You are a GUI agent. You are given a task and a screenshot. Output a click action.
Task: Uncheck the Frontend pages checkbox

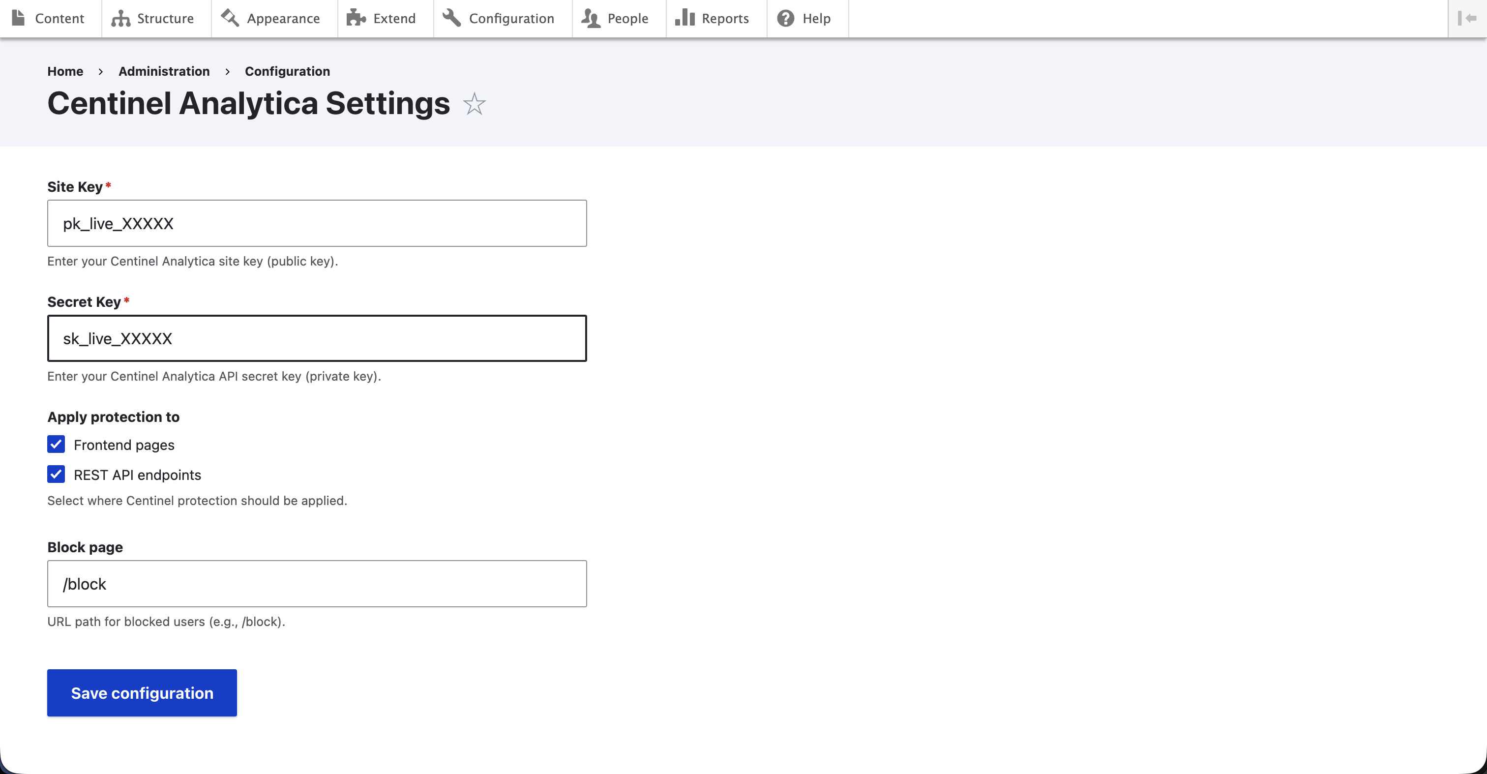[56, 445]
